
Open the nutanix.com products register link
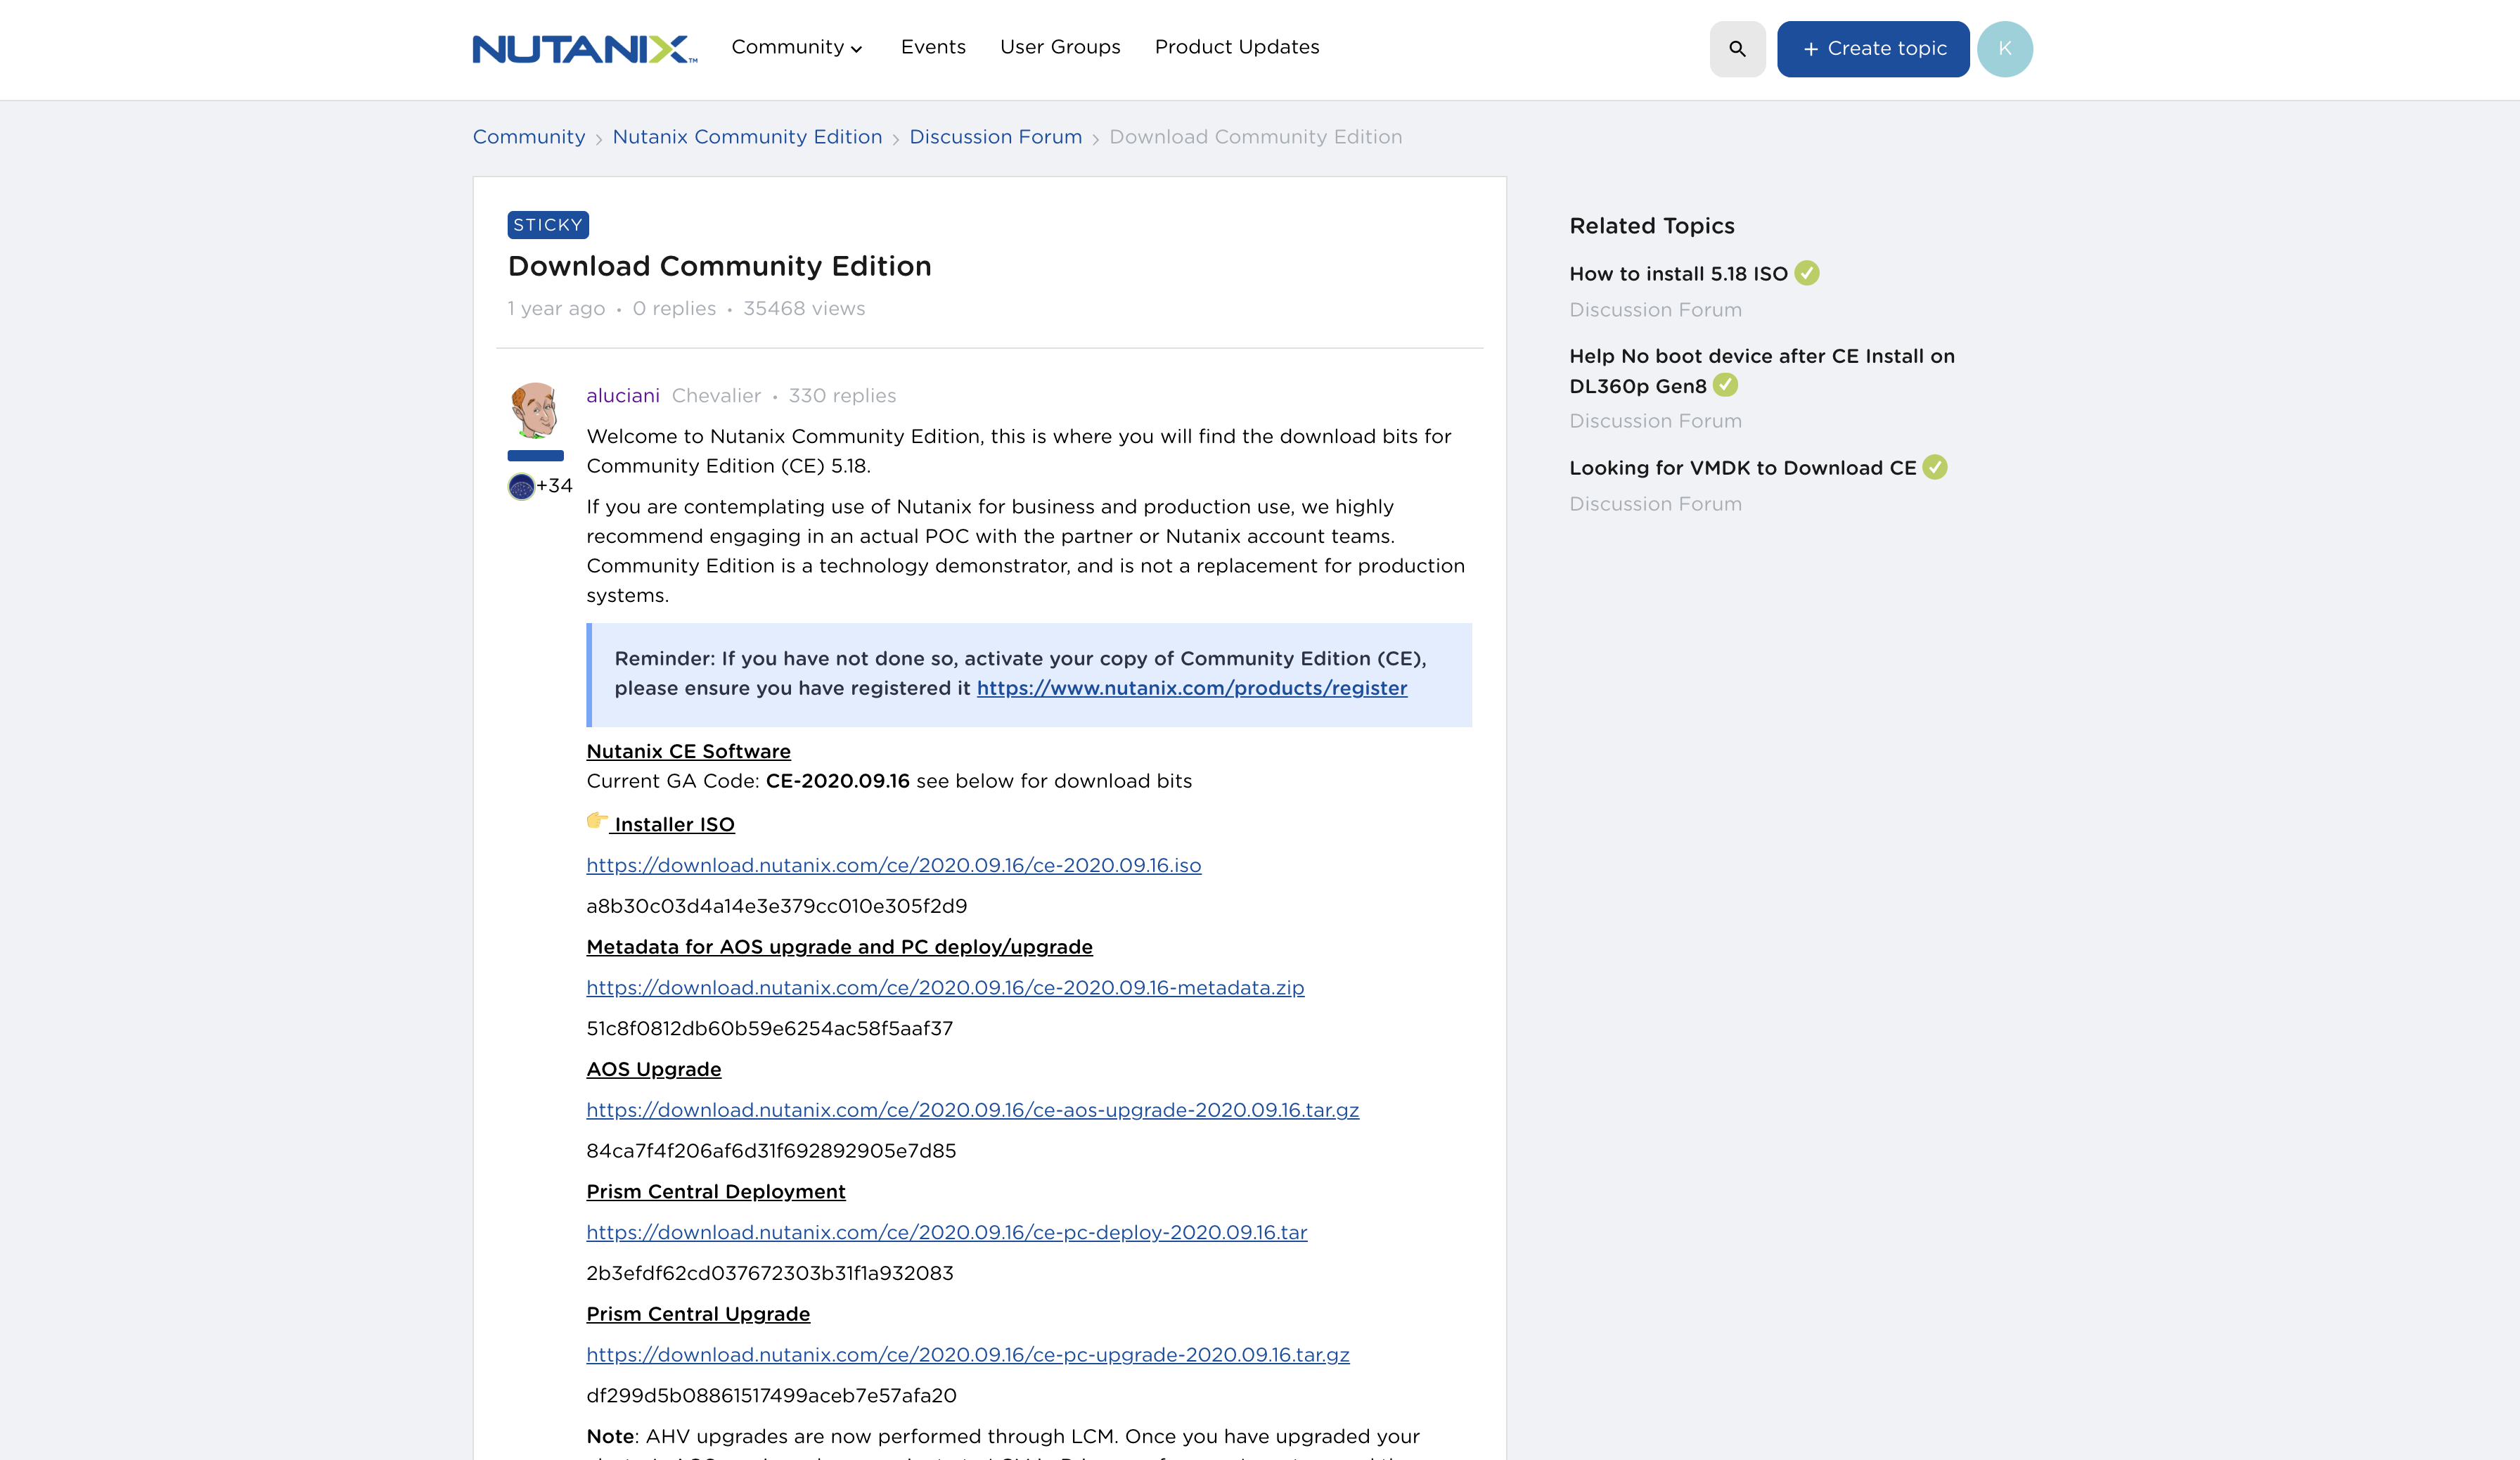click(1191, 688)
